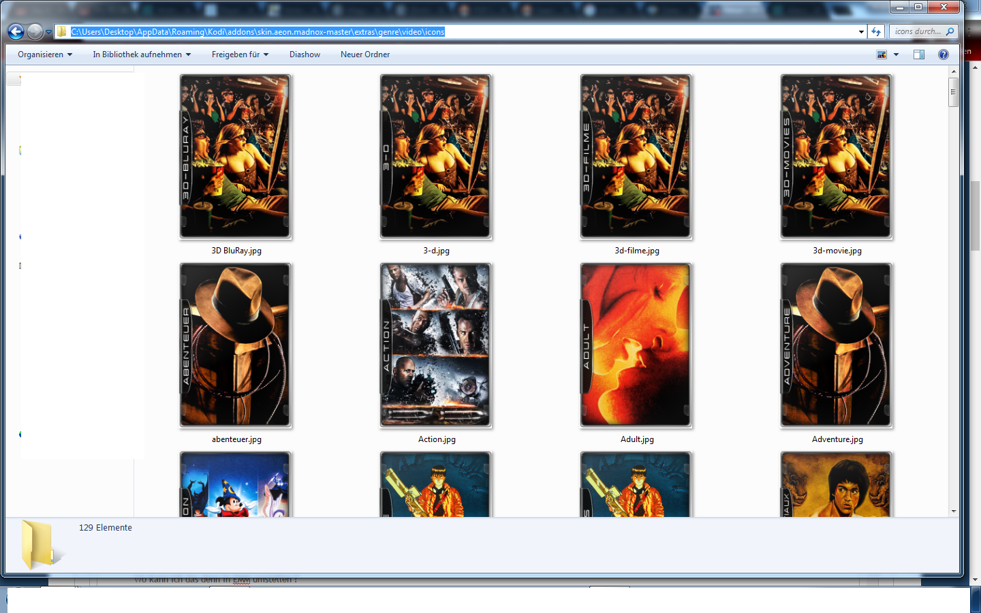Screen dimensions: 981x613
Task: Click the '3d-movie.jpg' file name
Action: click(x=837, y=251)
